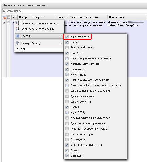The height and width of the screenshot is (162, 147).
Task: Open Фильтр (Равно) submenu arrow
Action: (61, 43)
